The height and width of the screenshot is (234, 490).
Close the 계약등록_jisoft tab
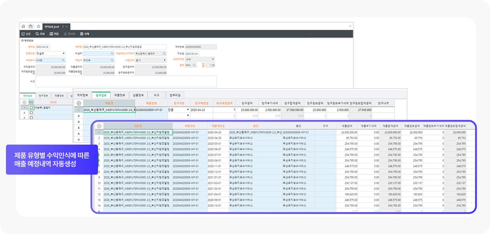66,27
